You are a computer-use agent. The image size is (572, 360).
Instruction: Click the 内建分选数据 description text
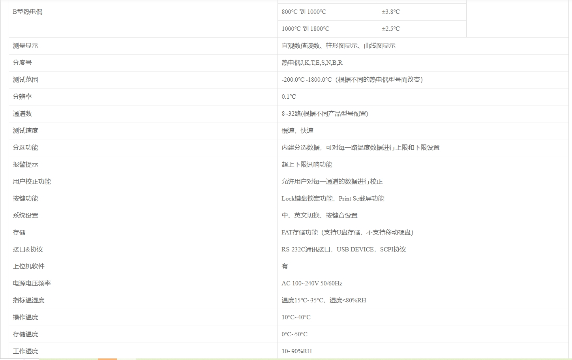[360, 148]
